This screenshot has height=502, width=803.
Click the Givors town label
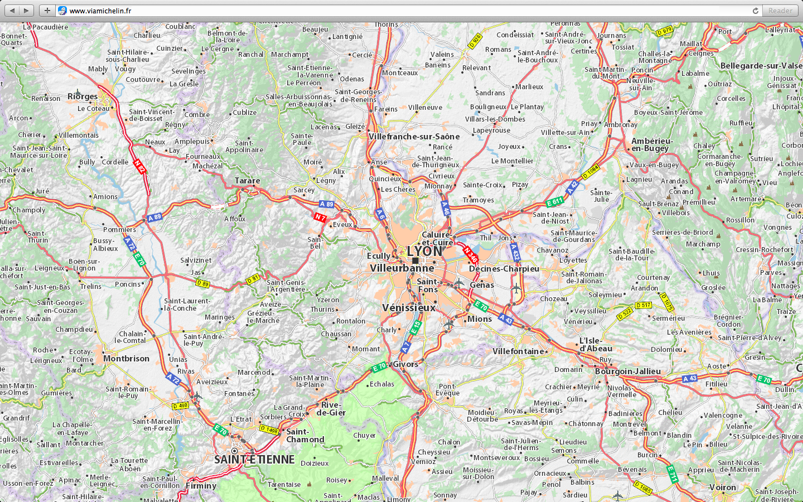tap(405, 364)
